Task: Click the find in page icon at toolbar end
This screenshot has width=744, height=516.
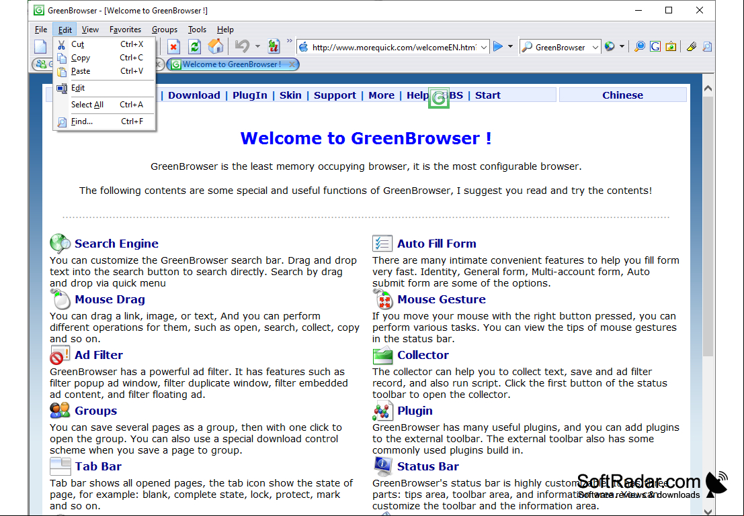Action: click(707, 46)
